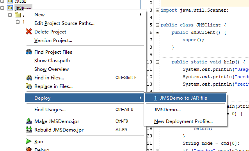Image resolution: width=249 pixels, height=151 pixels.
Task: Fold the help() method at line 10
Action: (x=157, y=62)
